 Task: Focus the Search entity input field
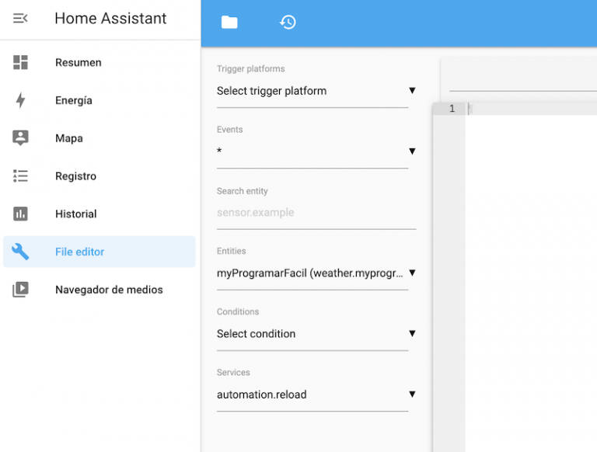click(x=316, y=213)
